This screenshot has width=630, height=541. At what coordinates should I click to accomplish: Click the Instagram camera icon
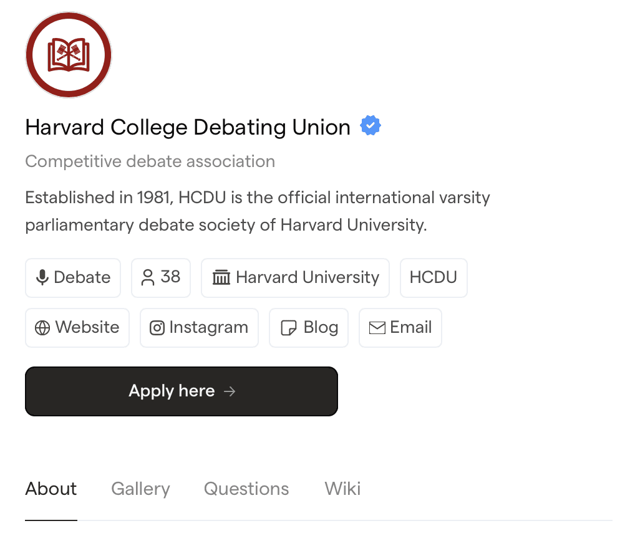pyautogui.click(x=157, y=328)
